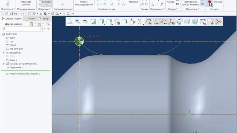Switch to the folder navigator tab
Image resolution: width=237 pixels, height=133 pixels.
(x=30, y=18)
